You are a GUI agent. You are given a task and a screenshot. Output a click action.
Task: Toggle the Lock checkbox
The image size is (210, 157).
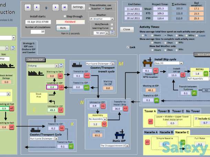point(128,47)
